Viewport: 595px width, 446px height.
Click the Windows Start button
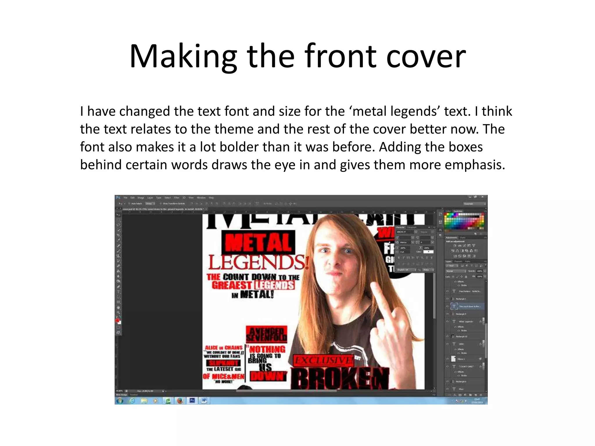[120, 401]
